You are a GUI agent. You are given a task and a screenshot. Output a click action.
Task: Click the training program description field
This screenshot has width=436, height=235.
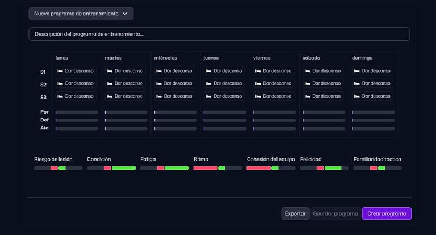219,34
